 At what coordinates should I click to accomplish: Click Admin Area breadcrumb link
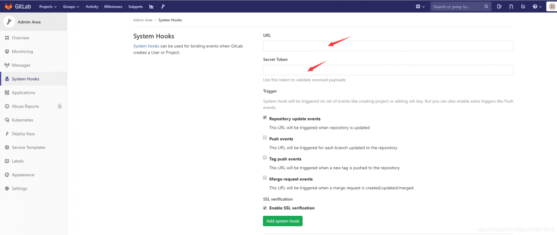143,20
